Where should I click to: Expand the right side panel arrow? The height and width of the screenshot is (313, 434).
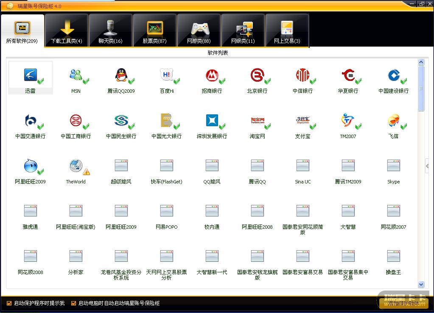[427, 166]
